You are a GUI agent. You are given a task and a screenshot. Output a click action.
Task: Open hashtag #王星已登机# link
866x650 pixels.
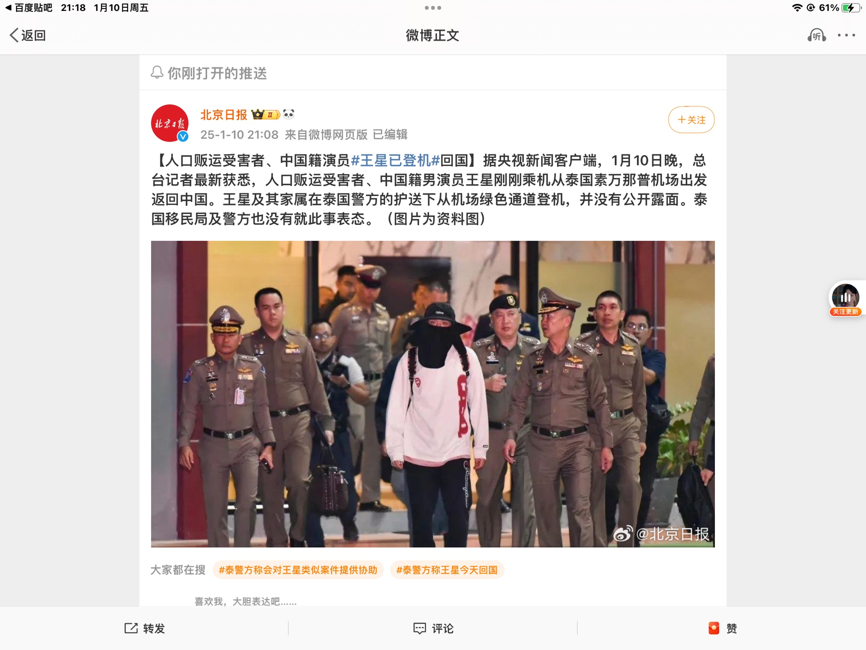[x=395, y=160]
